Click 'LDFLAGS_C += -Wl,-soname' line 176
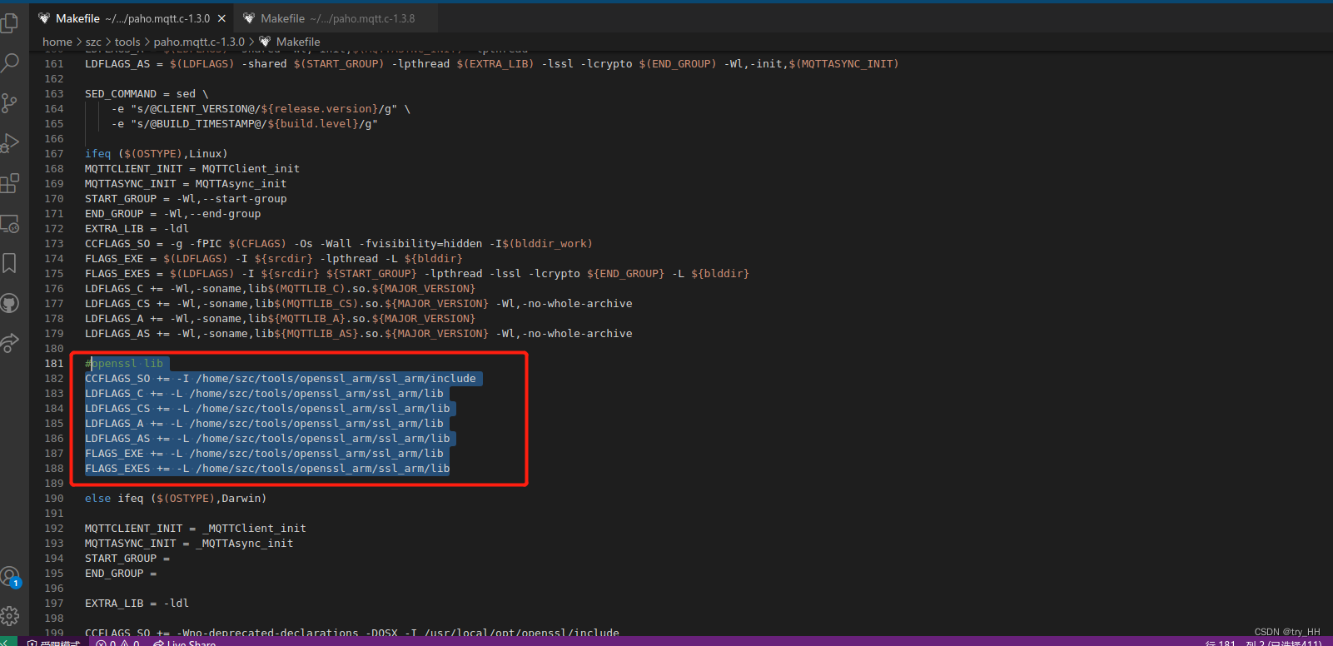Screen dimensions: 1333x646 pos(280,288)
